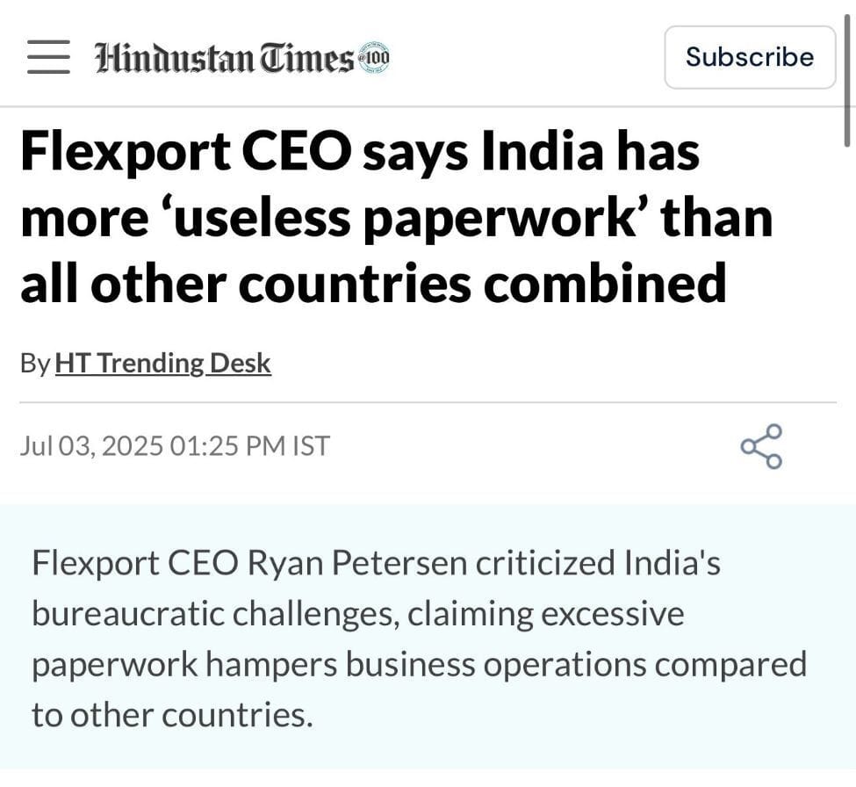Click 'Flexport CEO' at headline start
This screenshot has width=856, height=787.
click(x=185, y=153)
